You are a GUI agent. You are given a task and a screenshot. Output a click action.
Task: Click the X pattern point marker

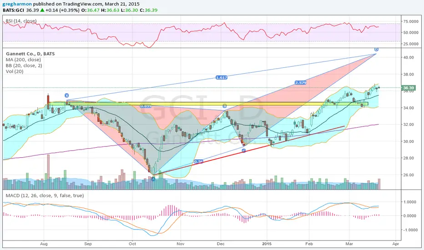pos(67,95)
